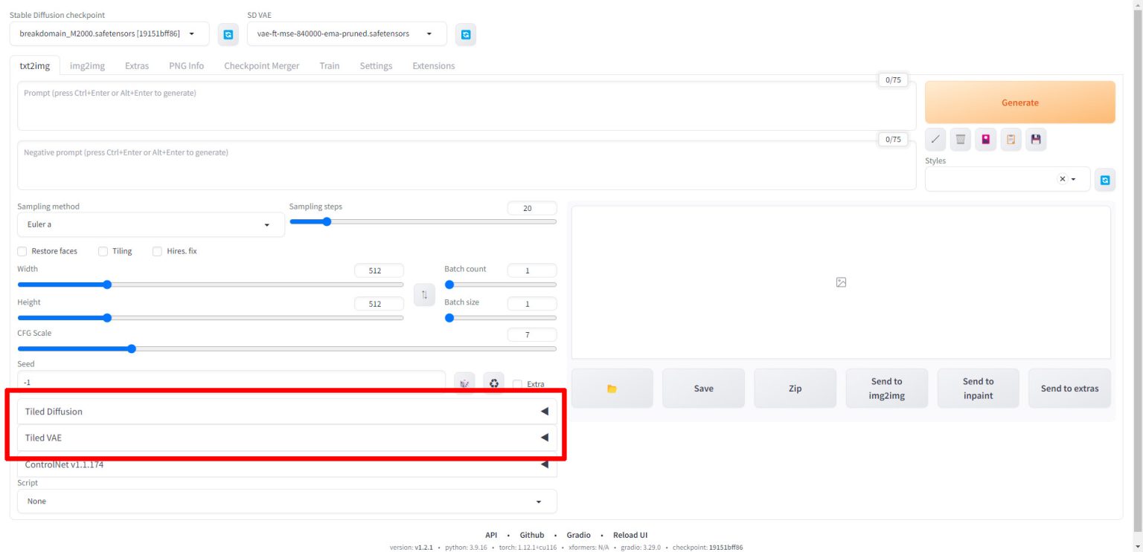Click the trash icon to clear prompt
The height and width of the screenshot is (552, 1143).
coord(960,139)
